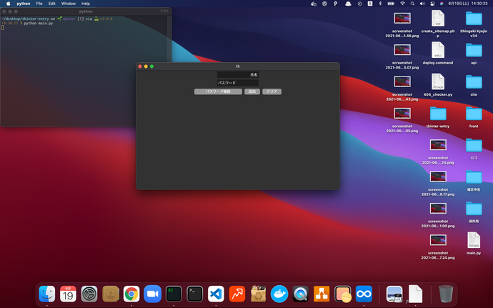Open Control Center in the menu bar

433,4
